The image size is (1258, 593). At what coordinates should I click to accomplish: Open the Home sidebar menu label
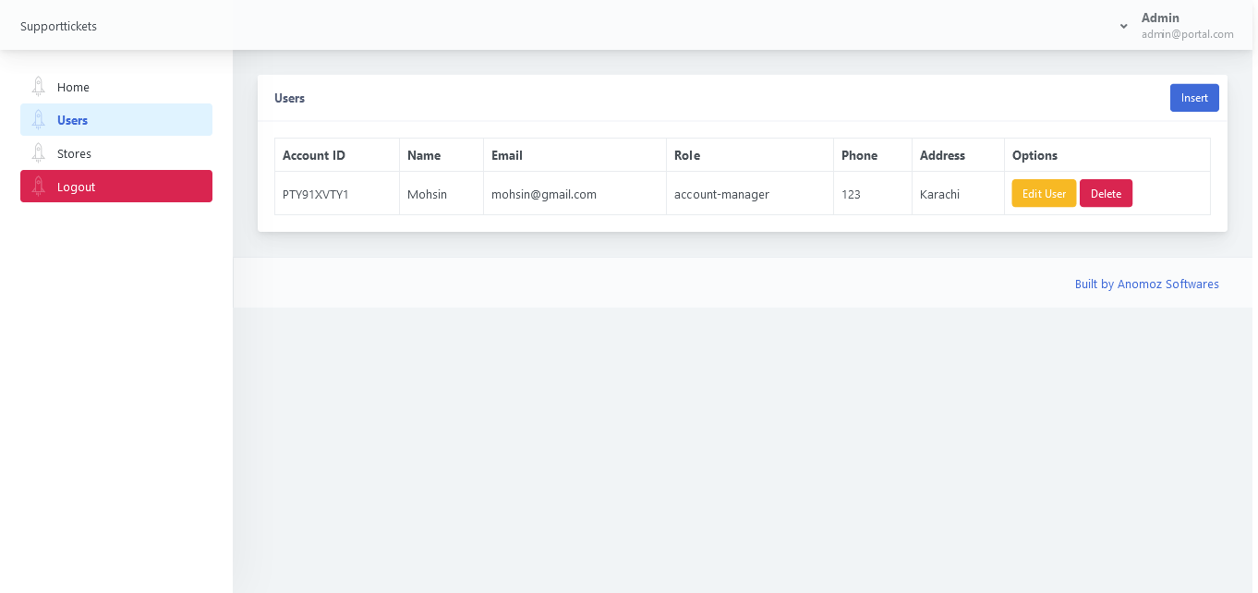pos(73,87)
